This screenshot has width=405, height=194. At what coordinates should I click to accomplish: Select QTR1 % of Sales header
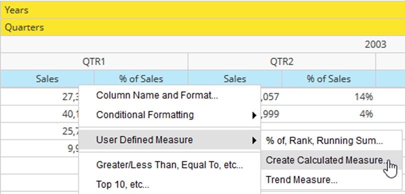click(141, 79)
